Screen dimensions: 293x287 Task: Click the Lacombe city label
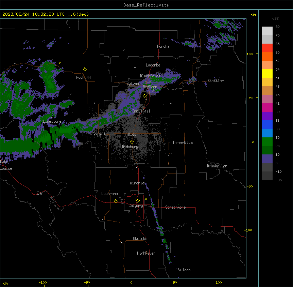point(153,65)
